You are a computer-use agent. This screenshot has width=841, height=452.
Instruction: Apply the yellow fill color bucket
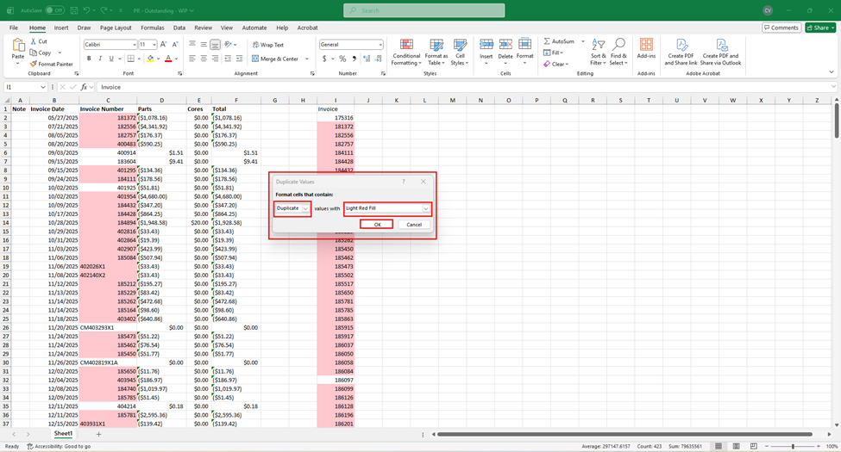point(150,59)
